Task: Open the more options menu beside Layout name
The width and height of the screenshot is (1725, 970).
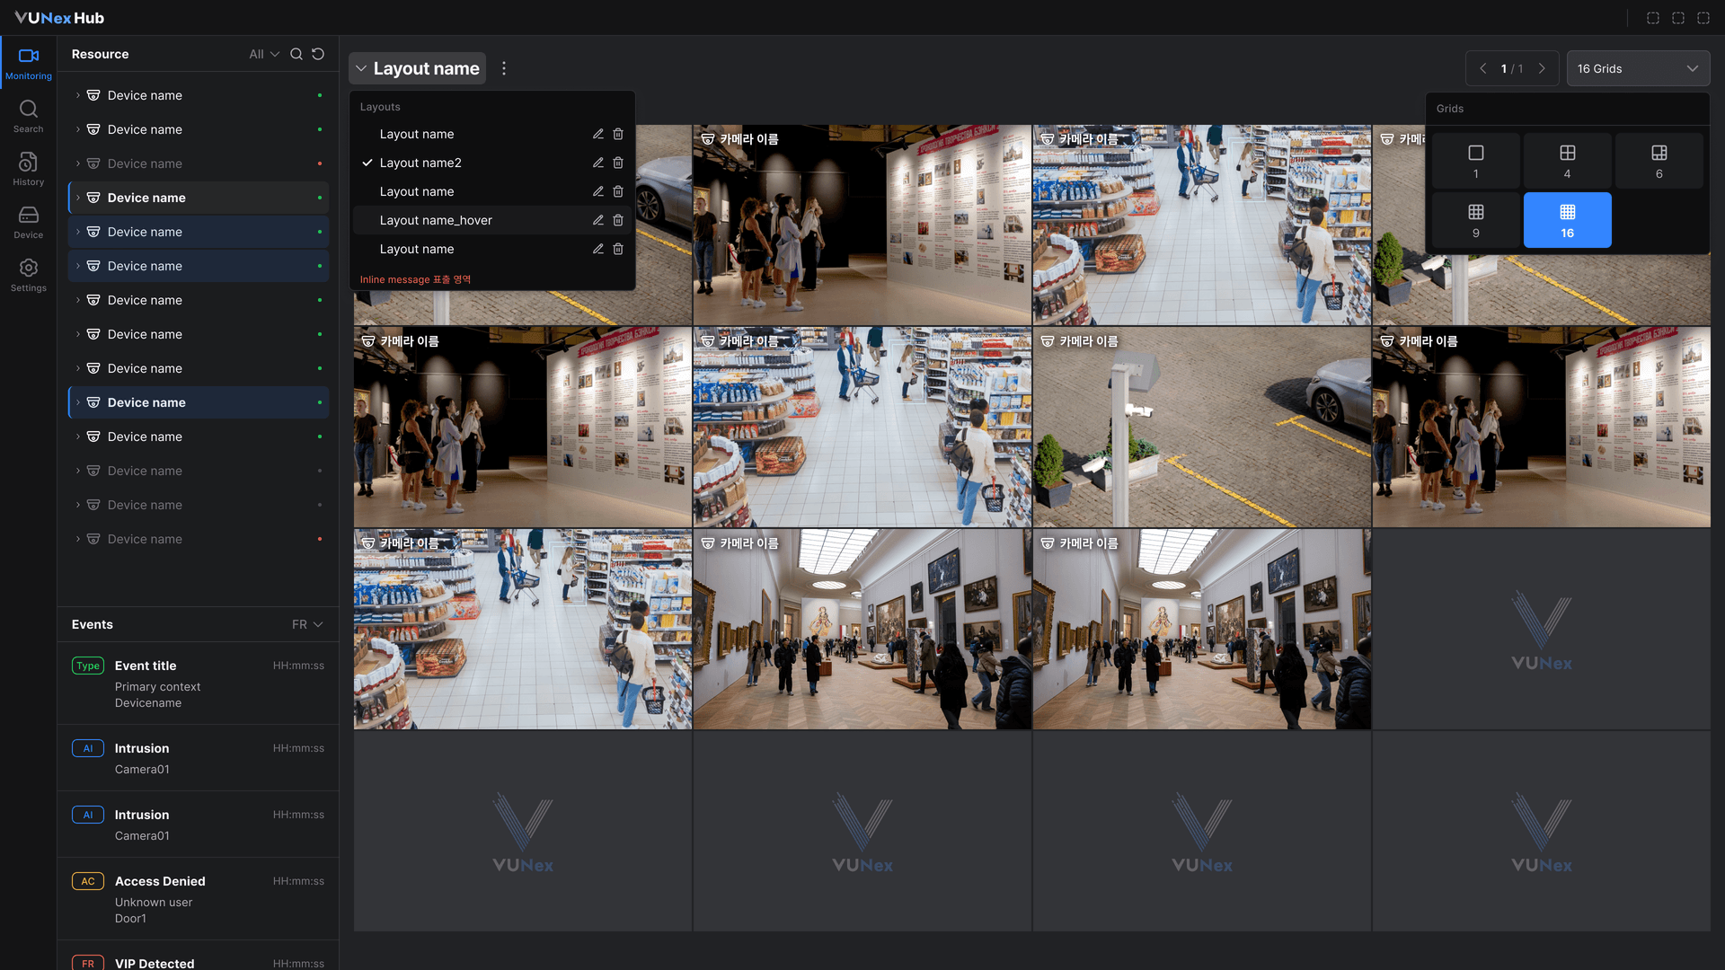Action: coord(504,68)
